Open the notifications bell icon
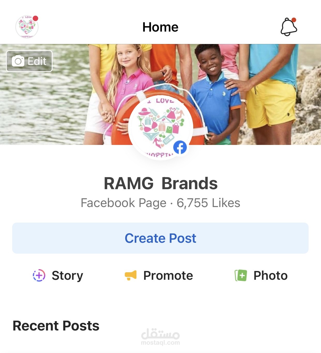Image resolution: width=321 pixels, height=353 pixels. click(289, 27)
